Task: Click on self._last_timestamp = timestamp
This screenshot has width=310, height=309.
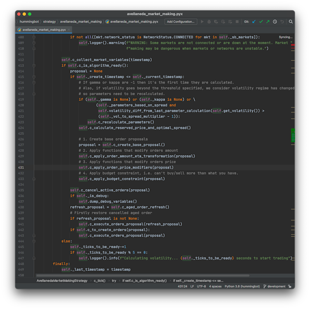Action: click(96, 270)
